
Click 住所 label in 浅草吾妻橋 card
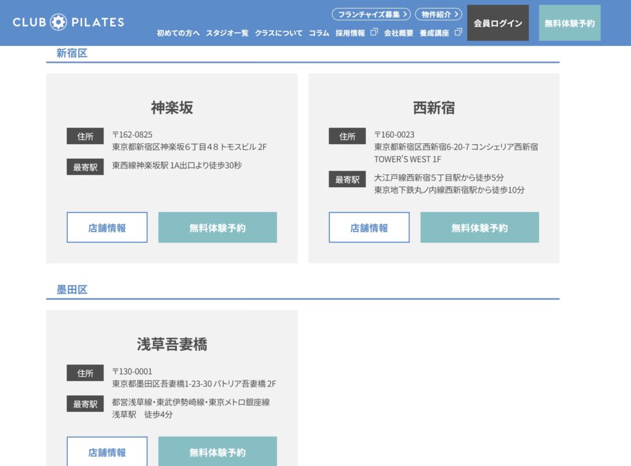click(x=85, y=373)
